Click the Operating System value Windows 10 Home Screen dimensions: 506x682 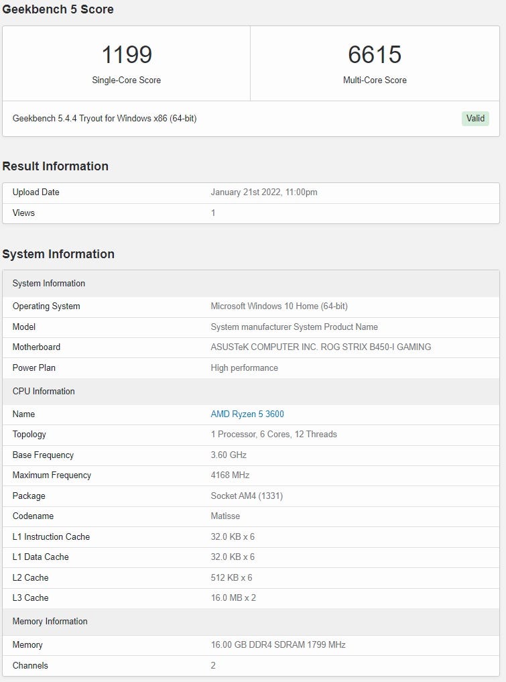click(279, 306)
